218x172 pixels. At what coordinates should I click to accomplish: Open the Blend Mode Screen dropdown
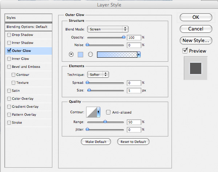pyautogui.click(x=108, y=29)
